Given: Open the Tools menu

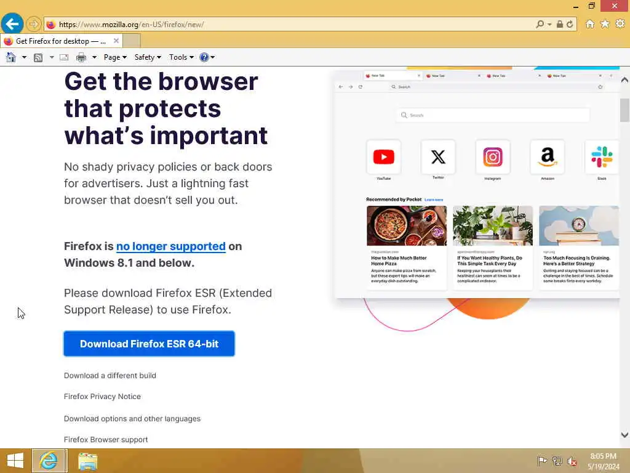Looking at the screenshot, I should [181, 57].
